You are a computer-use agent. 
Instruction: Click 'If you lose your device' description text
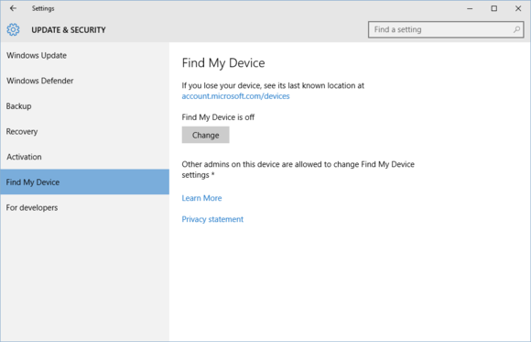point(273,85)
